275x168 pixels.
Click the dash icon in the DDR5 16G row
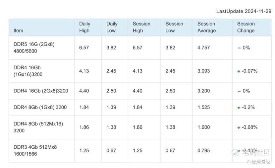[239, 48]
